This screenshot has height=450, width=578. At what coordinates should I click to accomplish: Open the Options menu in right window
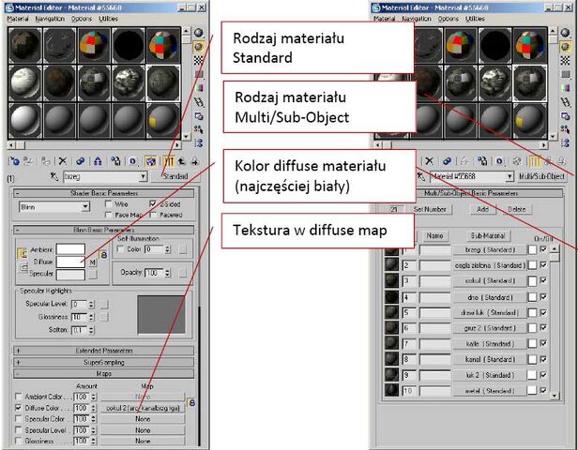click(449, 19)
